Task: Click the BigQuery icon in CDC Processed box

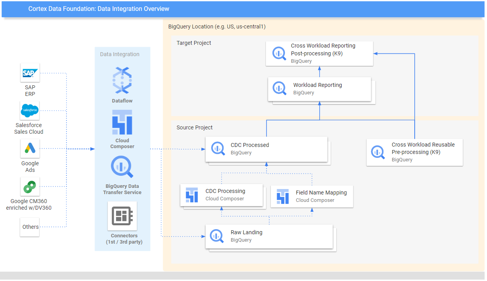Action: pos(218,148)
